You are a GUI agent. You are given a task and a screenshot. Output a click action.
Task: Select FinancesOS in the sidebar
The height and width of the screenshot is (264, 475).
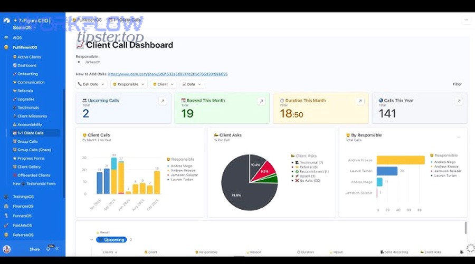[x=23, y=206]
